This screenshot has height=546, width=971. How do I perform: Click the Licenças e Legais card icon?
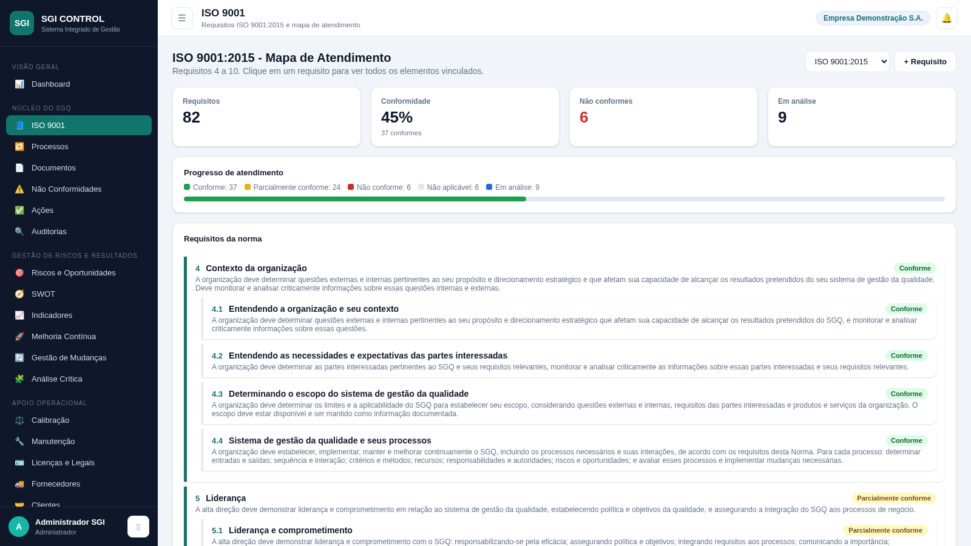(19, 463)
